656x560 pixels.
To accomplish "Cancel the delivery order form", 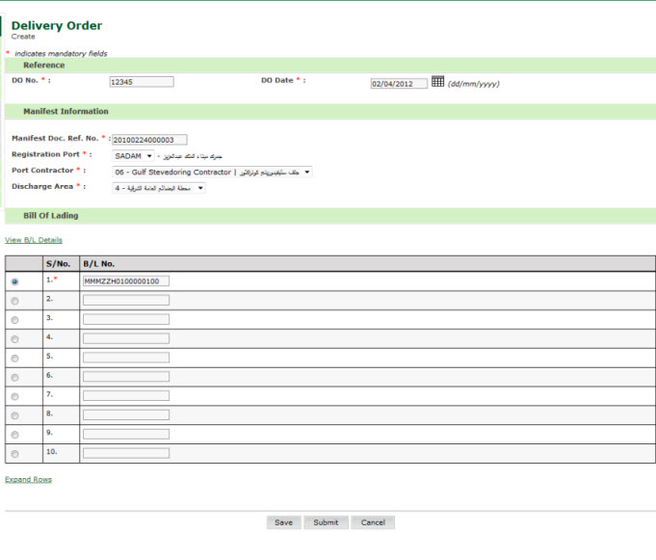I will pyautogui.click(x=373, y=522).
